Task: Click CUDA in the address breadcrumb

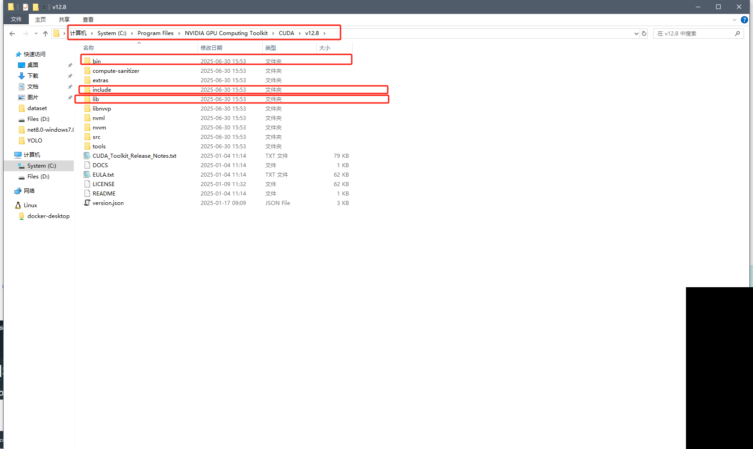Action: click(286, 33)
